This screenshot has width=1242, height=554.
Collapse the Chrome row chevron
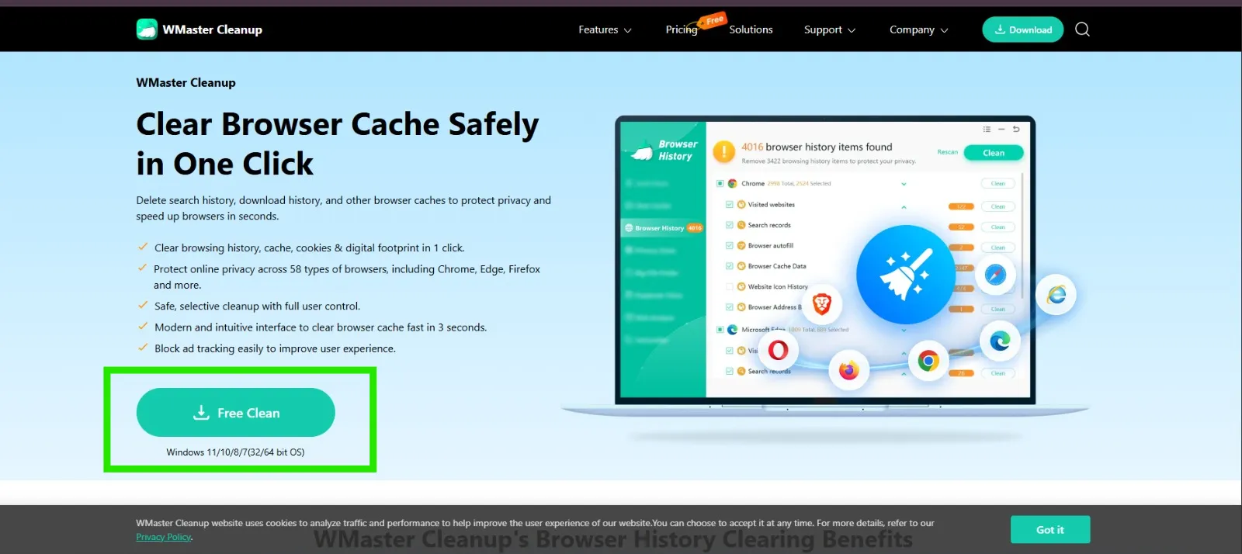pyautogui.click(x=904, y=184)
